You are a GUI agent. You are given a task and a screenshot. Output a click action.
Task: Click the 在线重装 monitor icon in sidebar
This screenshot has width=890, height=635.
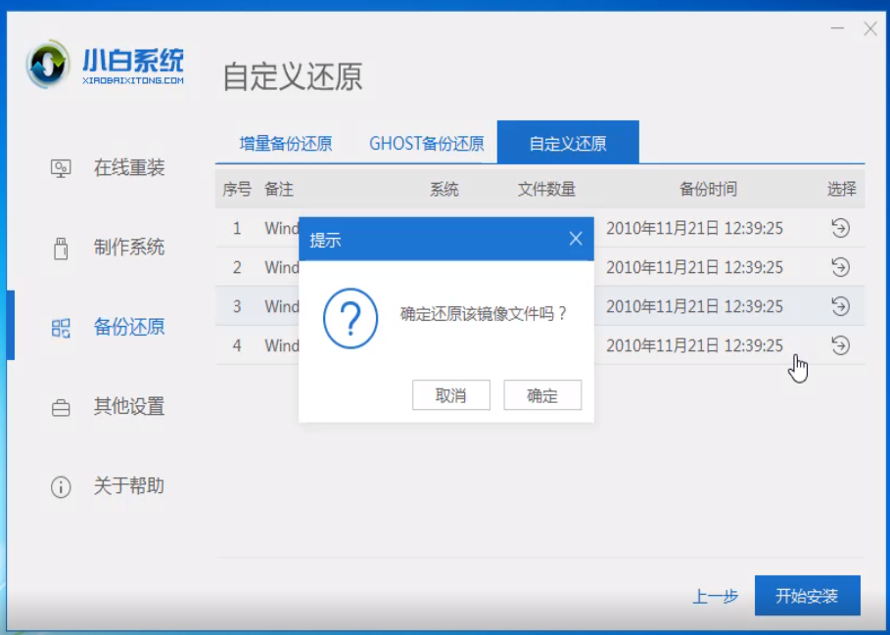(x=61, y=168)
